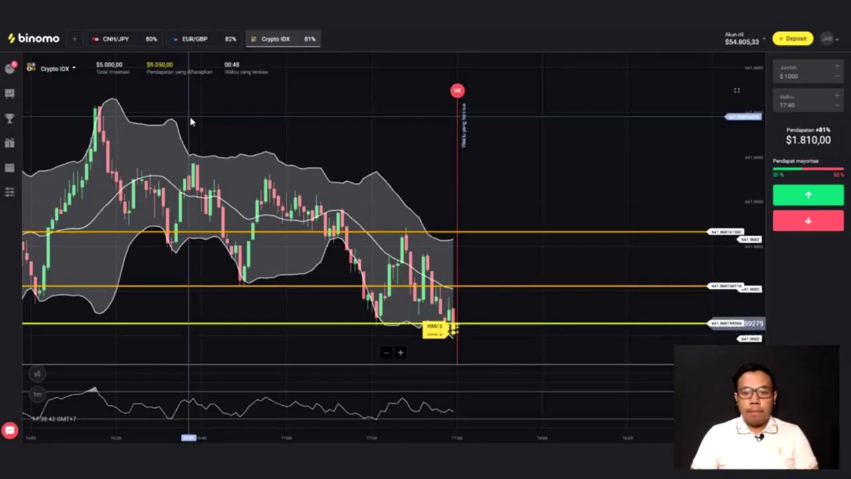Open the red support chat bubble
This screenshot has height=479, width=851.
[10, 430]
